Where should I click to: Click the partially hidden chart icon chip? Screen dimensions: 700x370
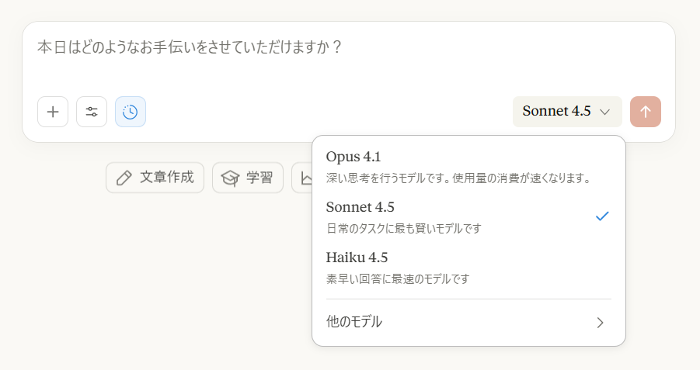coord(302,178)
